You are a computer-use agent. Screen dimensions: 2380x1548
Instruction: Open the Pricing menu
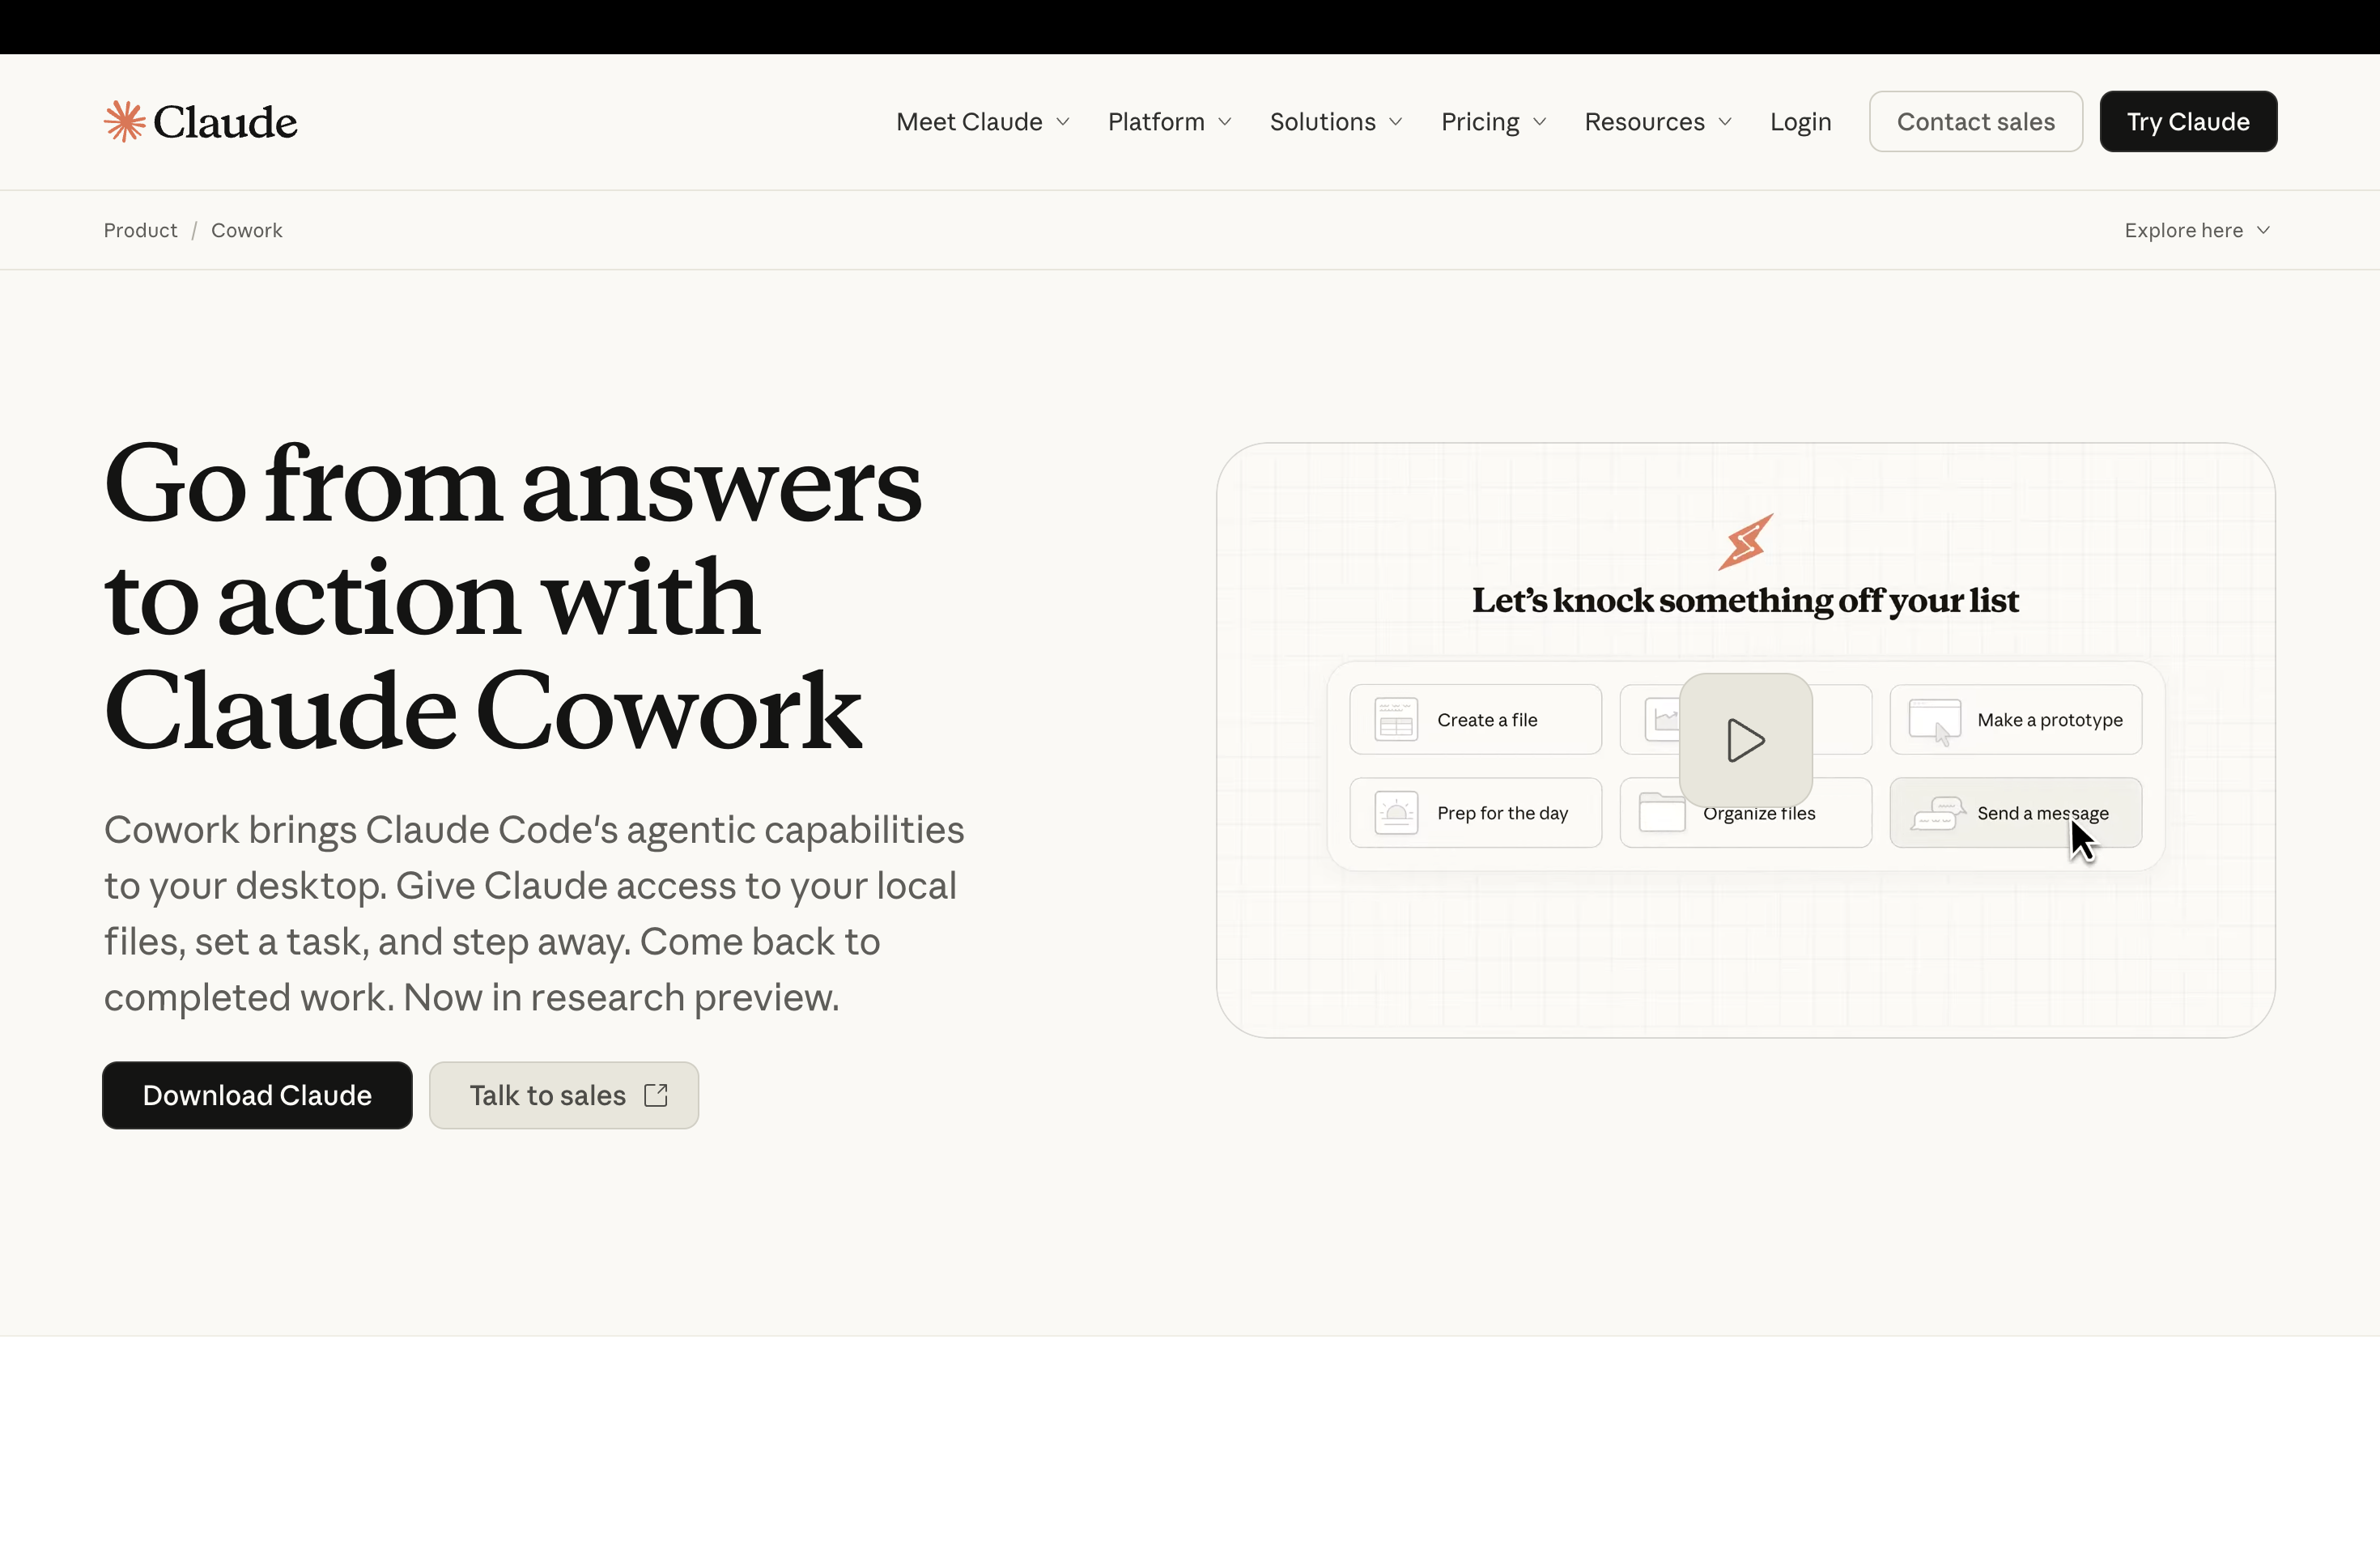click(x=1494, y=122)
